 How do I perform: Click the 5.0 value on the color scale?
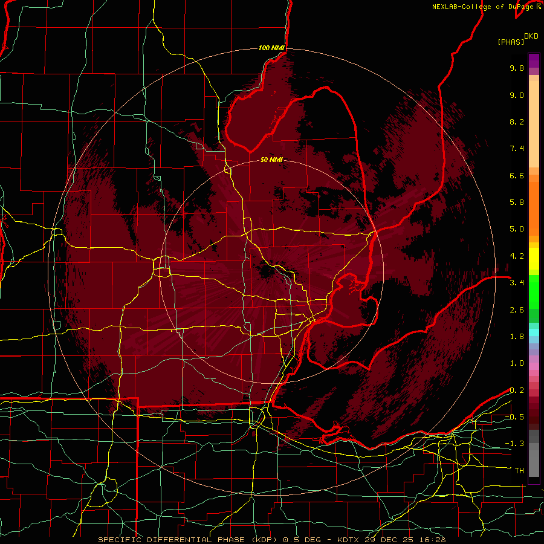[x=517, y=229]
